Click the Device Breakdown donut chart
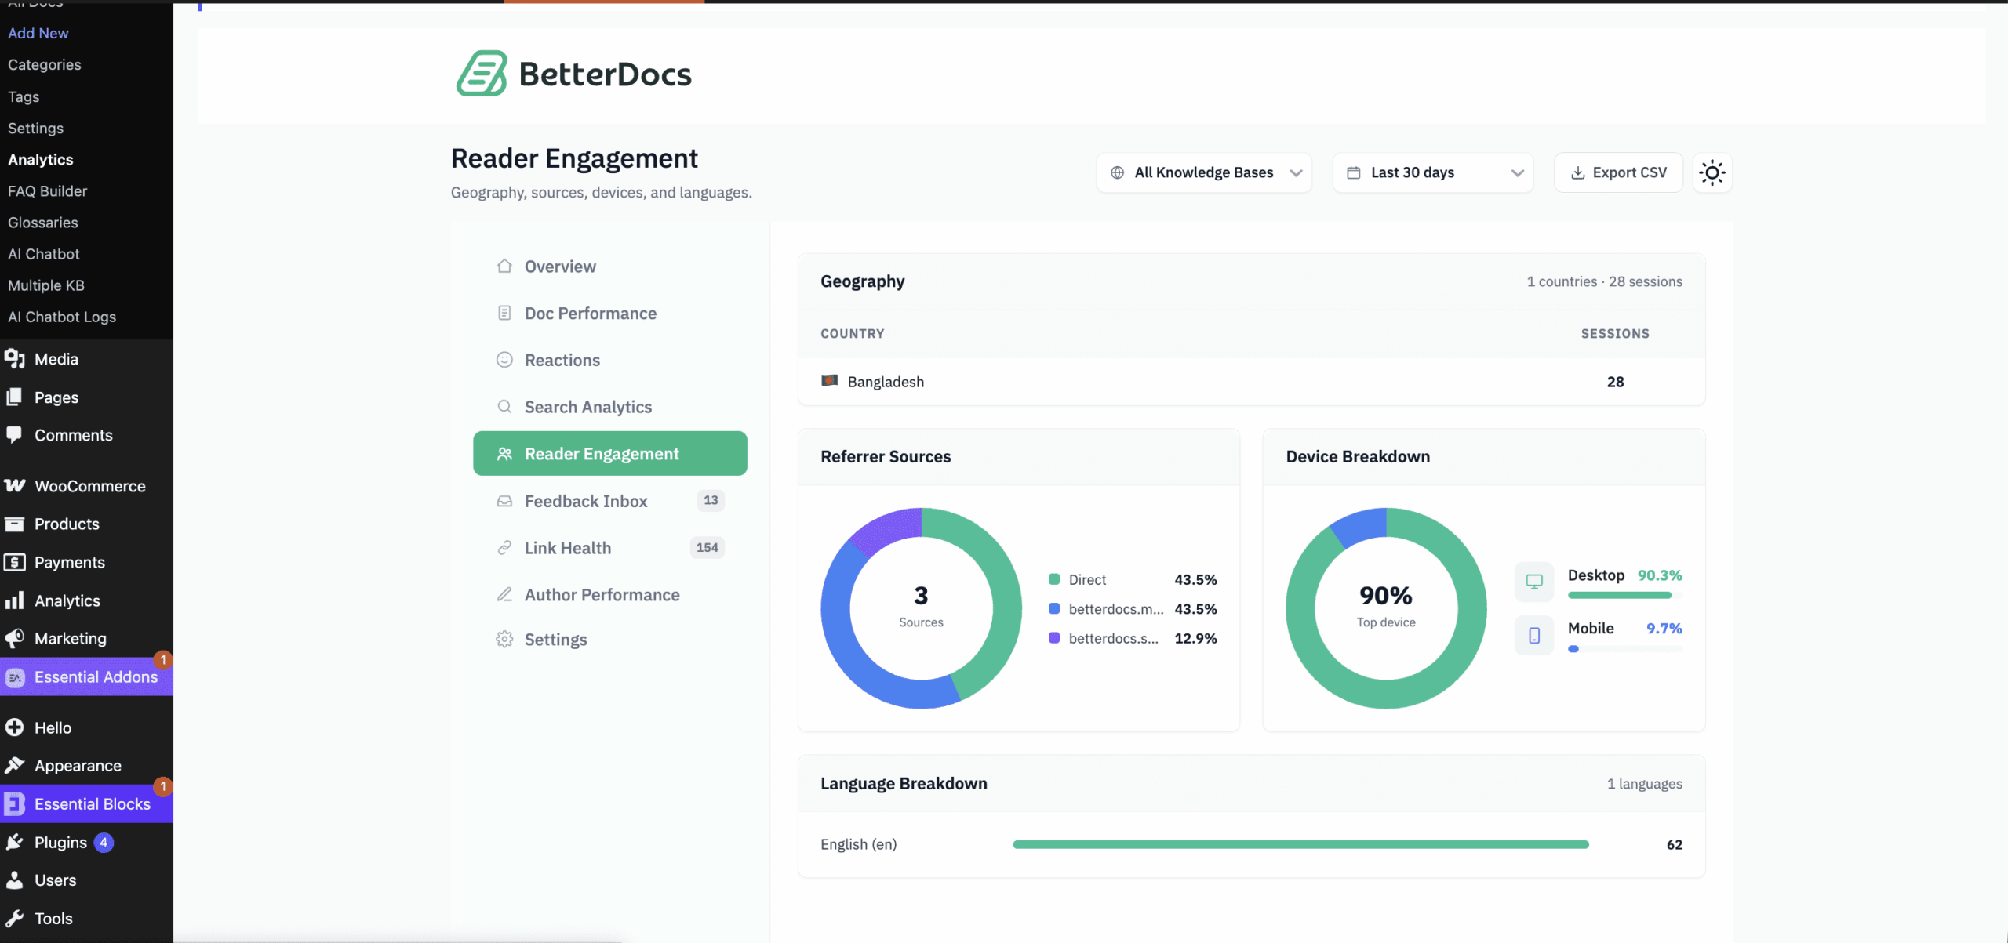 click(x=1386, y=608)
